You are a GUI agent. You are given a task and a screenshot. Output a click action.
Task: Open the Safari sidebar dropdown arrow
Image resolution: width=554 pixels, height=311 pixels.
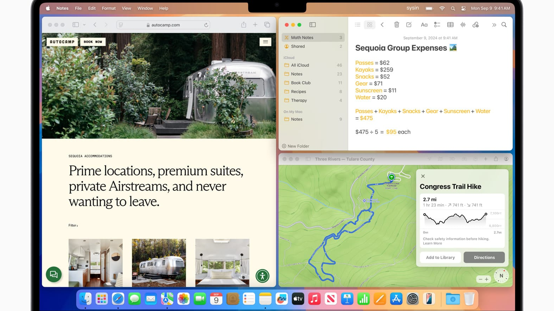coord(84,25)
